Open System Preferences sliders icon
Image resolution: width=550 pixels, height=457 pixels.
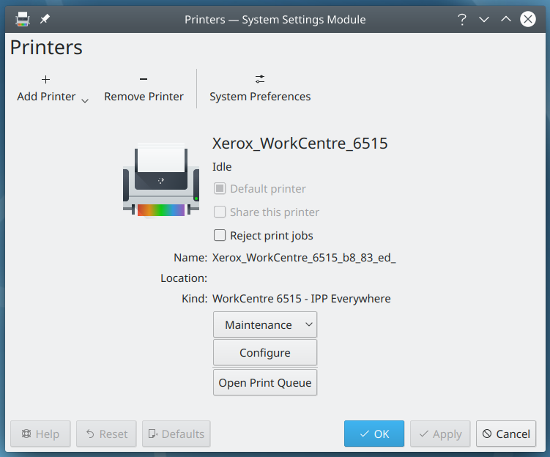click(260, 79)
